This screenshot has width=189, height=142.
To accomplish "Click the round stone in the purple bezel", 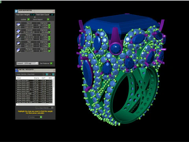I will [x=115, y=48].
